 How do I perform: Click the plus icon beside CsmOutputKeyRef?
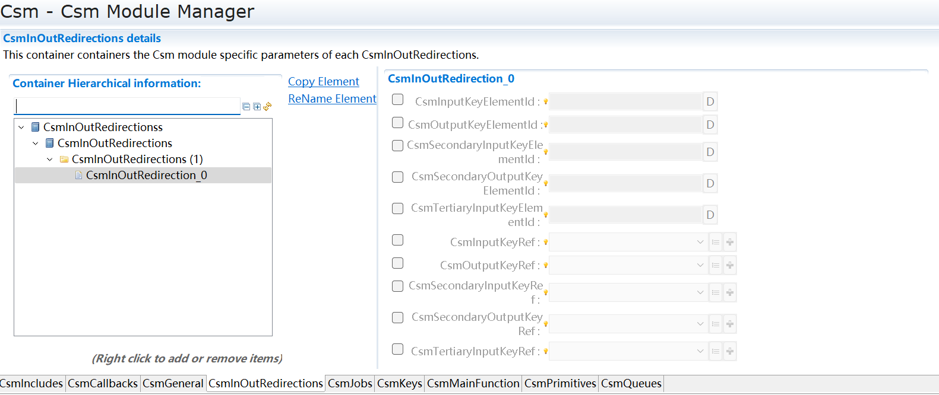click(729, 265)
